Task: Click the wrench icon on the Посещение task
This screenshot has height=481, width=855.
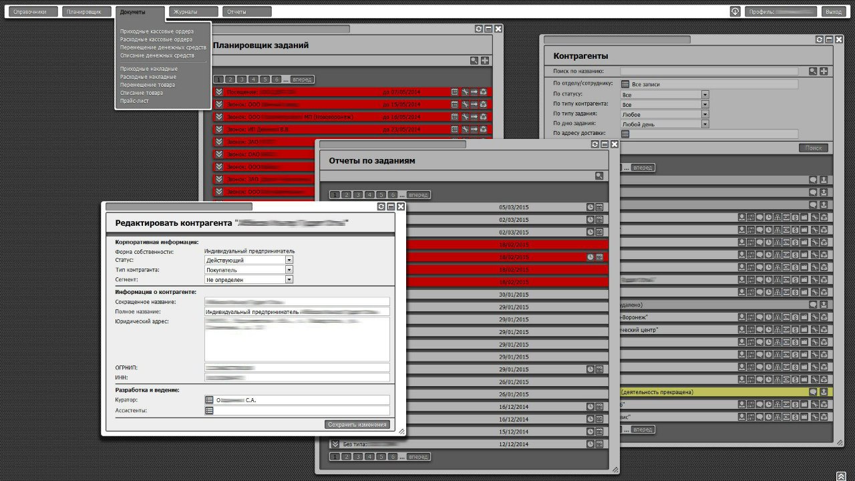Action: (x=465, y=92)
